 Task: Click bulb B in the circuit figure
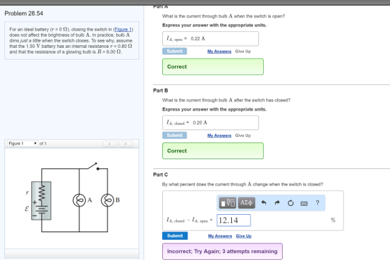pos(107,200)
